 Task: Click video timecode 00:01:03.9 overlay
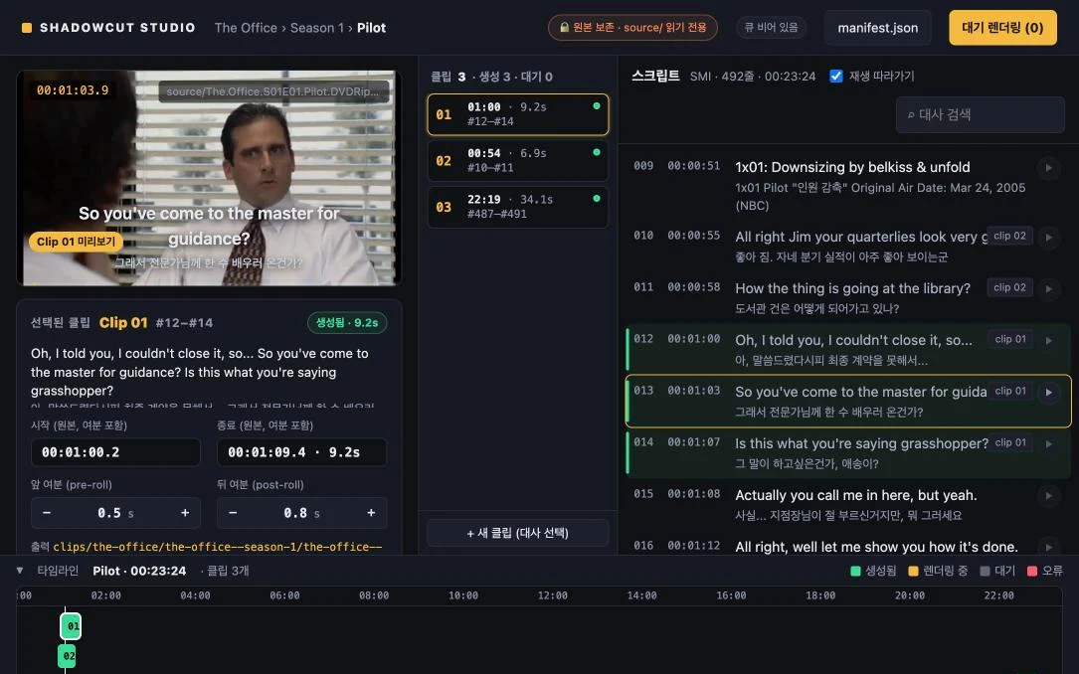[73, 90]
